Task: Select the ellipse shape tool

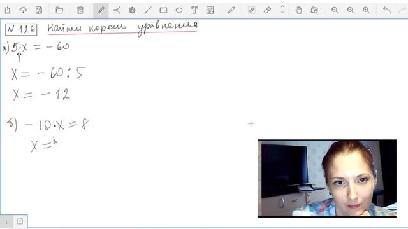Action: click(179, 10)
